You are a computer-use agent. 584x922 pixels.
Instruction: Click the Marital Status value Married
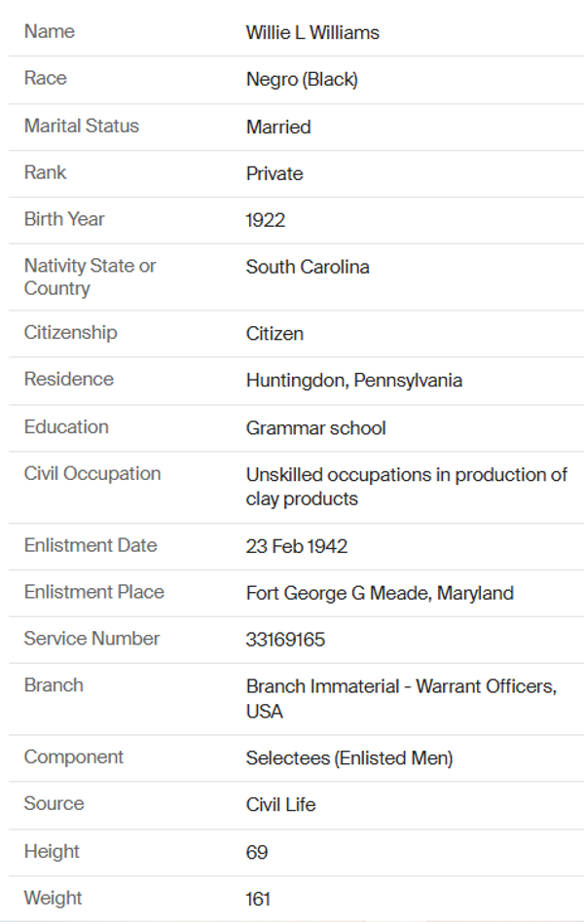tap(278, 128)
